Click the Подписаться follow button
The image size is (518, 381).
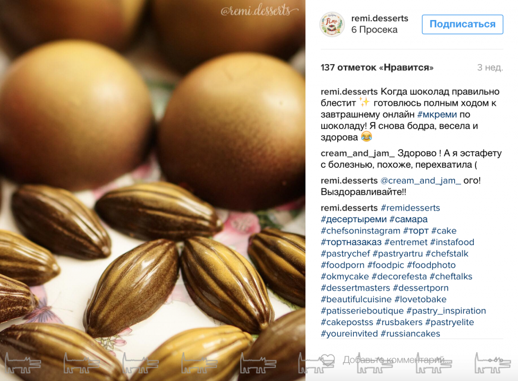[x=462, y=24]
